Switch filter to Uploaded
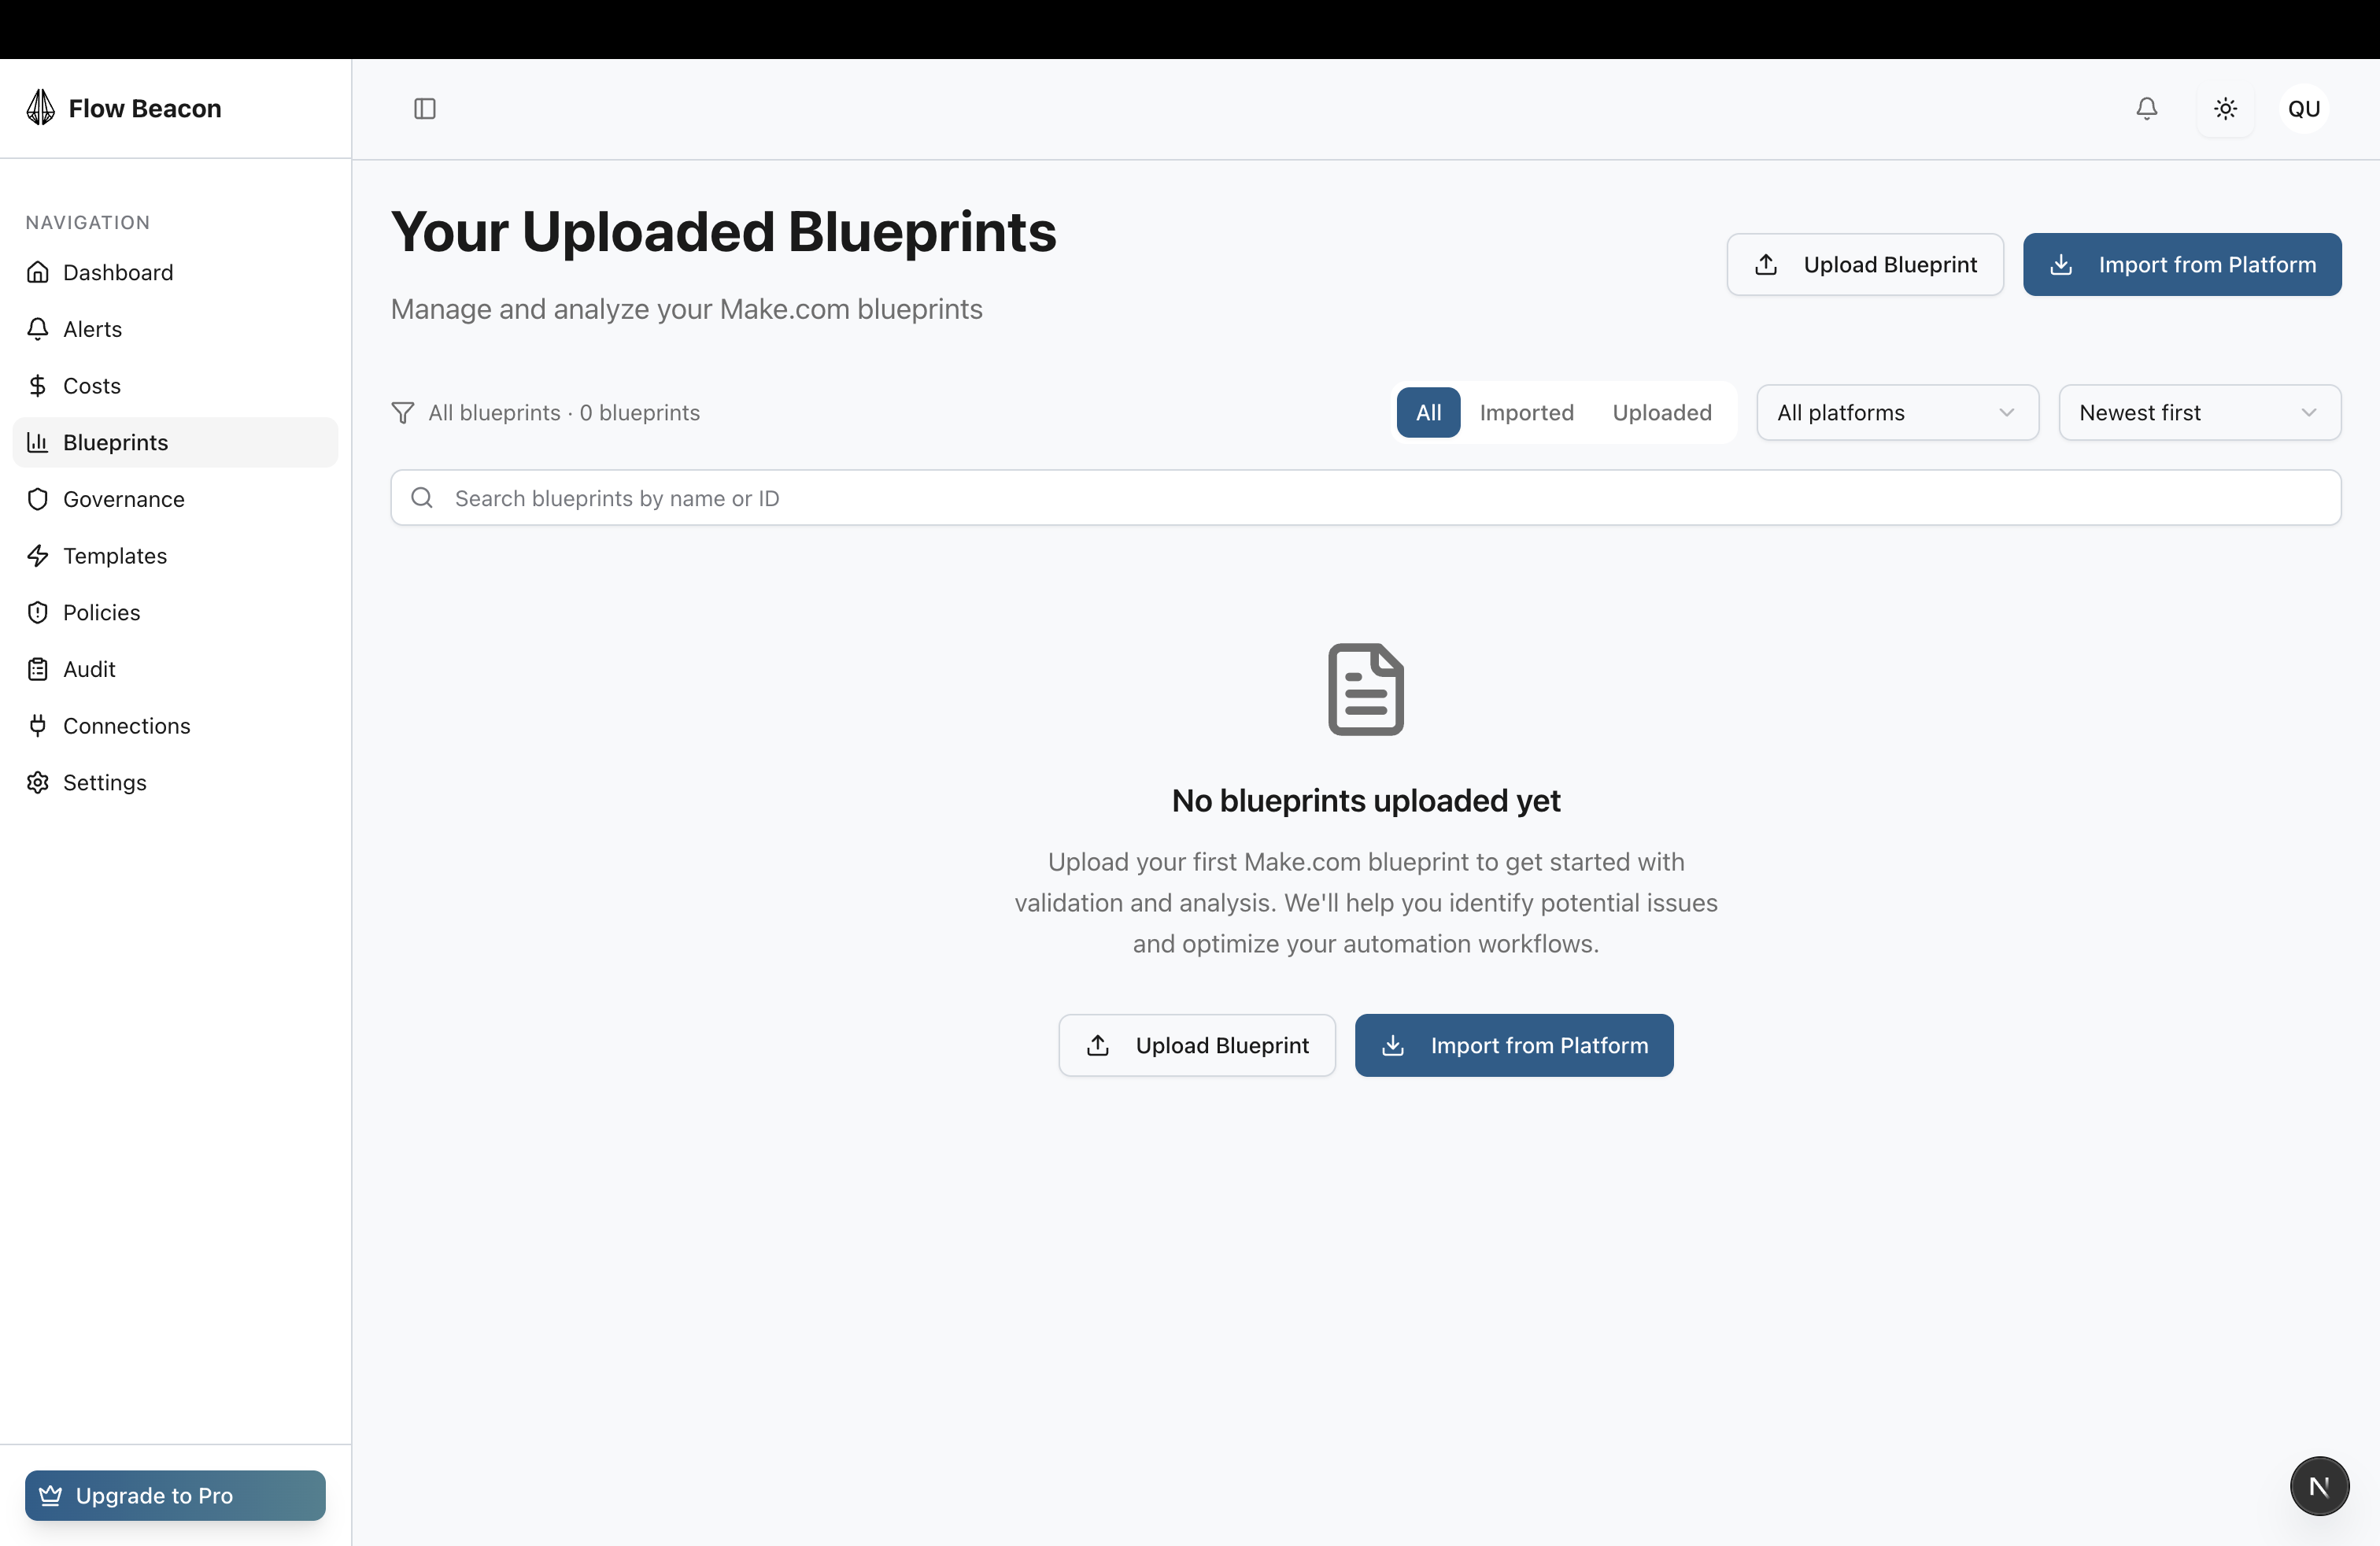Image resolution: width=2380 pixels, height=1546 pixels. (1661, 412)
